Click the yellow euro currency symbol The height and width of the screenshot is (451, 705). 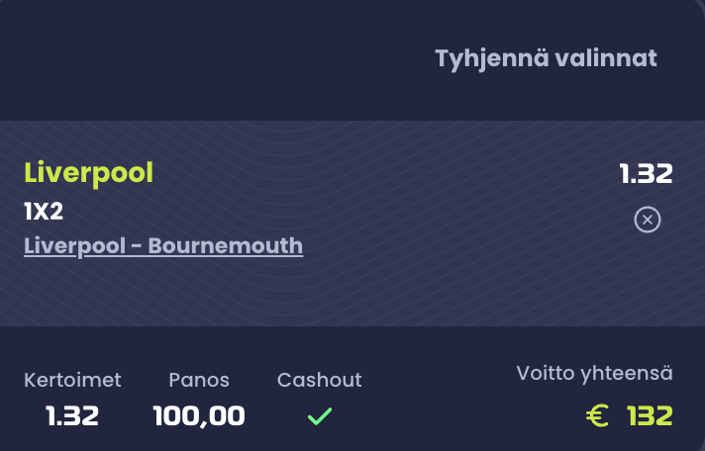pos(597,415)
